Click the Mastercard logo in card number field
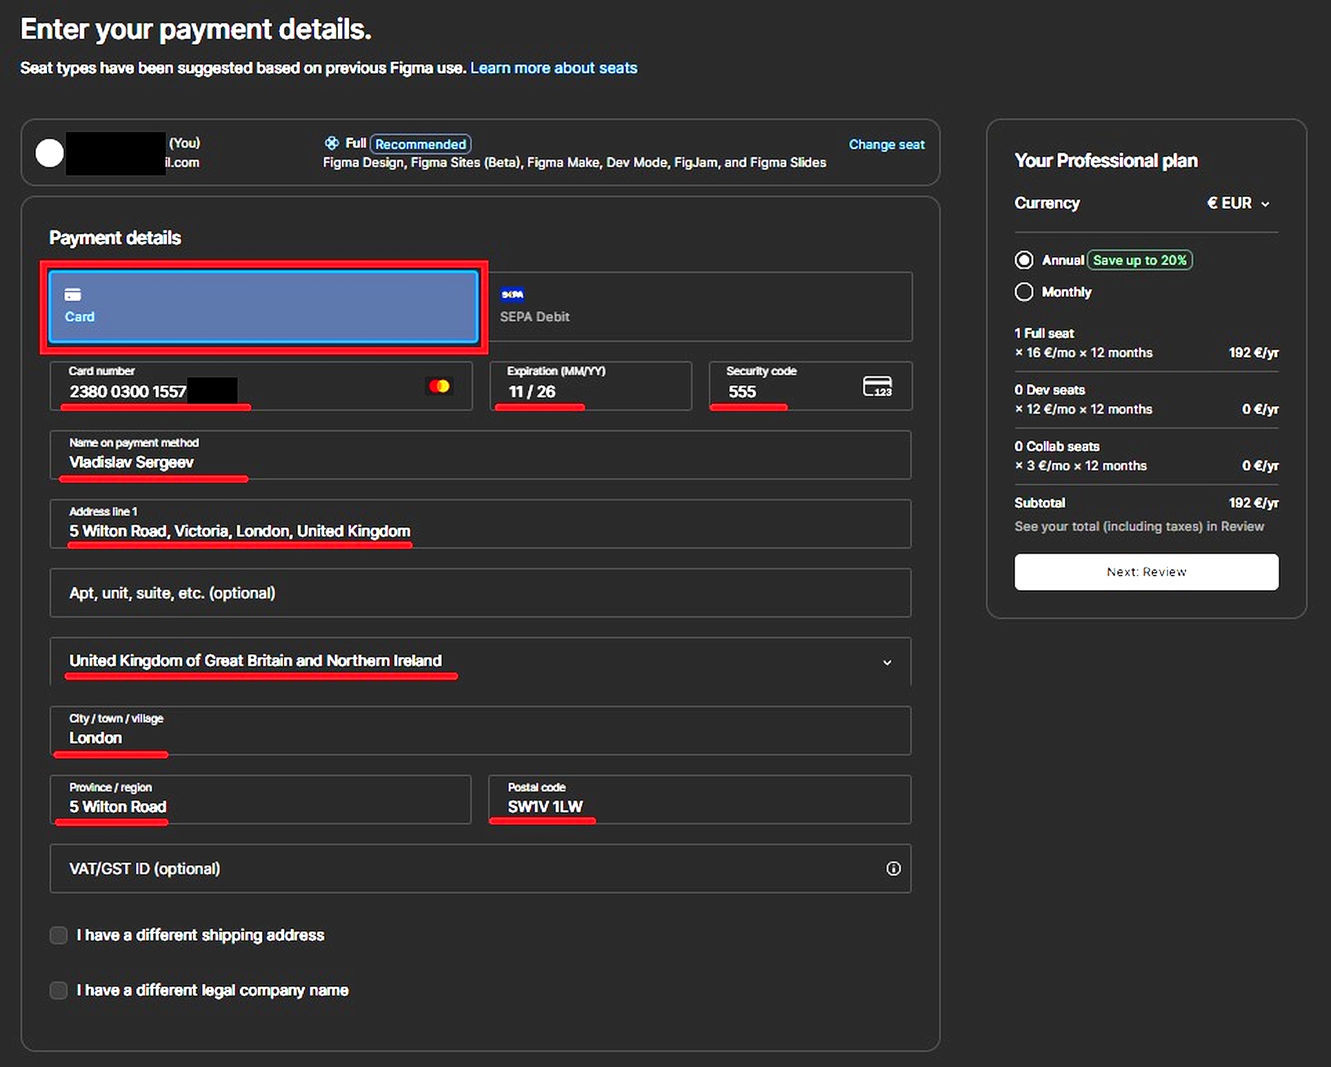 439,387
